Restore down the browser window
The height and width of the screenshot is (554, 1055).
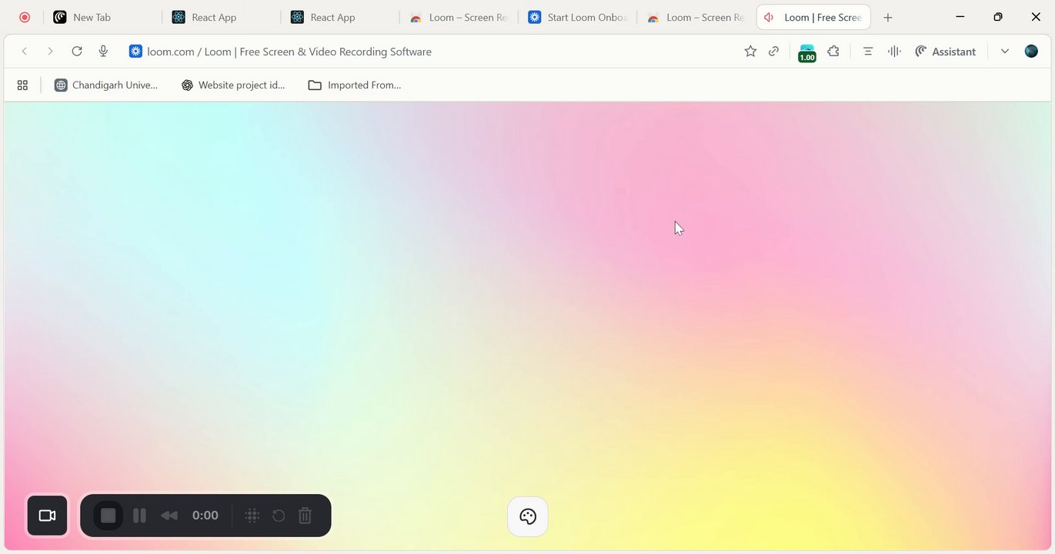click(998, 17)
